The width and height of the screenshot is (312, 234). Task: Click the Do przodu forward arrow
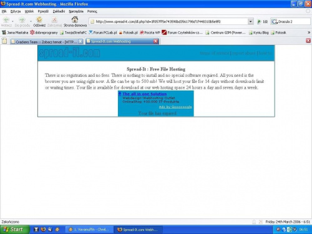coord(22,20)
